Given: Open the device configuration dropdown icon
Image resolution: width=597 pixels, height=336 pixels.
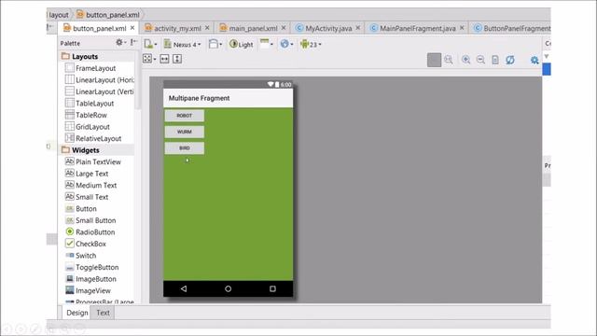Looking at the screenshot, I should [x=150, y=44].
